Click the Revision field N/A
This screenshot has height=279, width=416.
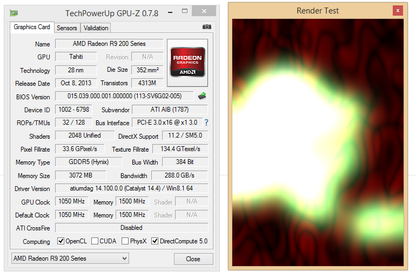147,57
